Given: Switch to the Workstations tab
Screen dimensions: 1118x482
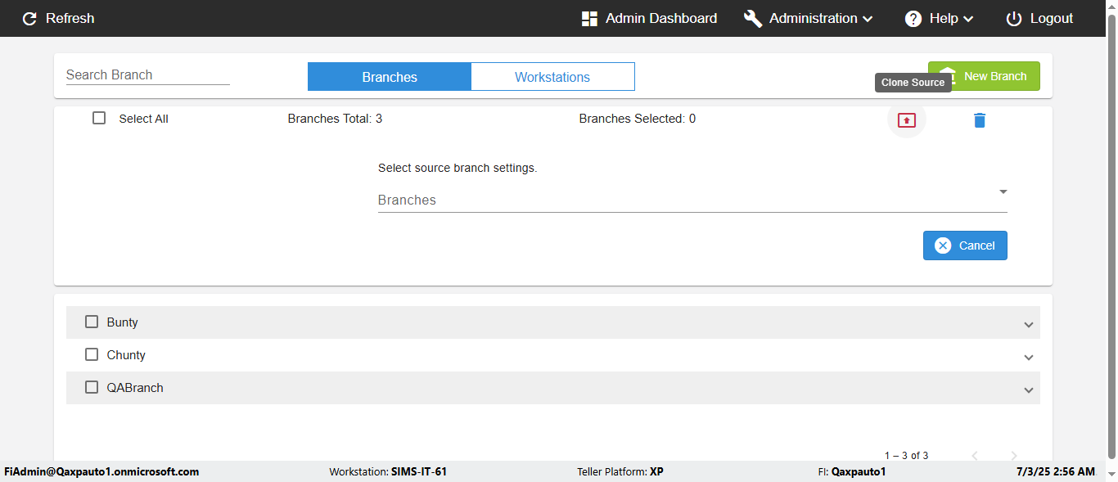Looking at the screenshot, I should 552,77.
